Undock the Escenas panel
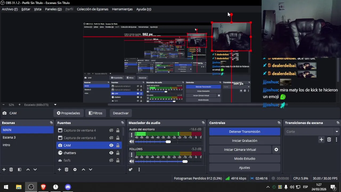This screenshot has height=192, width=341. click(51, 123)
